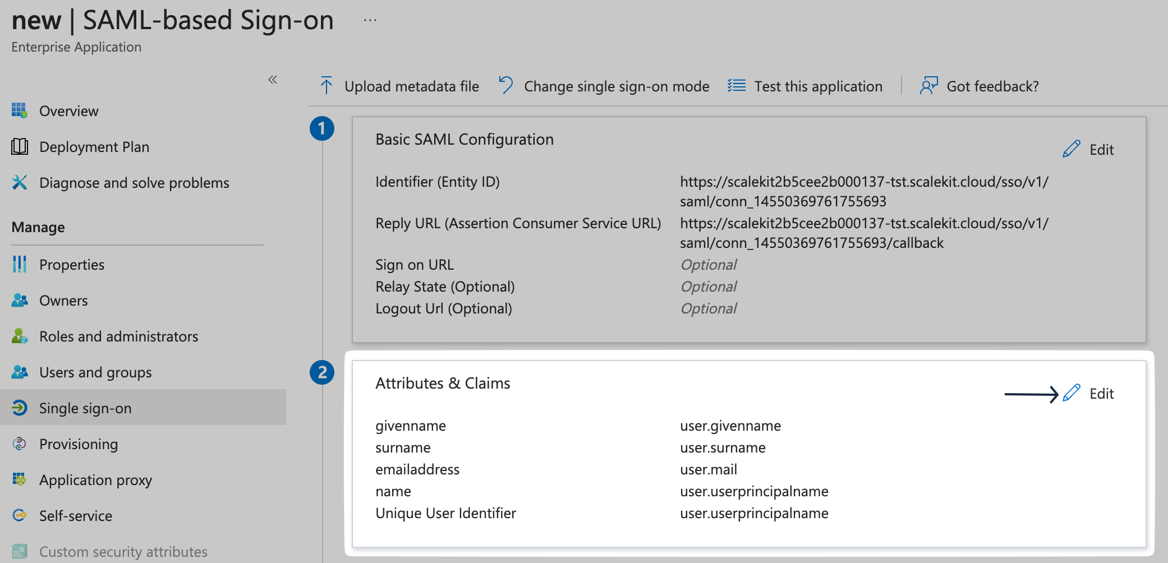Click Upload metadata file
1168x563 pixels.
click(x=399, y=86)
